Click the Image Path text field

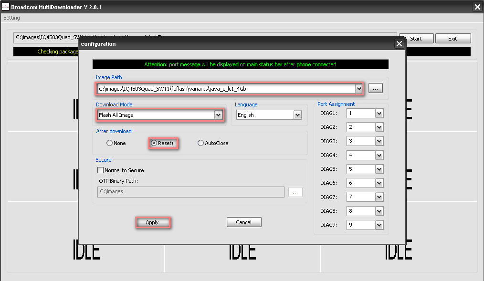coord(226,89)
